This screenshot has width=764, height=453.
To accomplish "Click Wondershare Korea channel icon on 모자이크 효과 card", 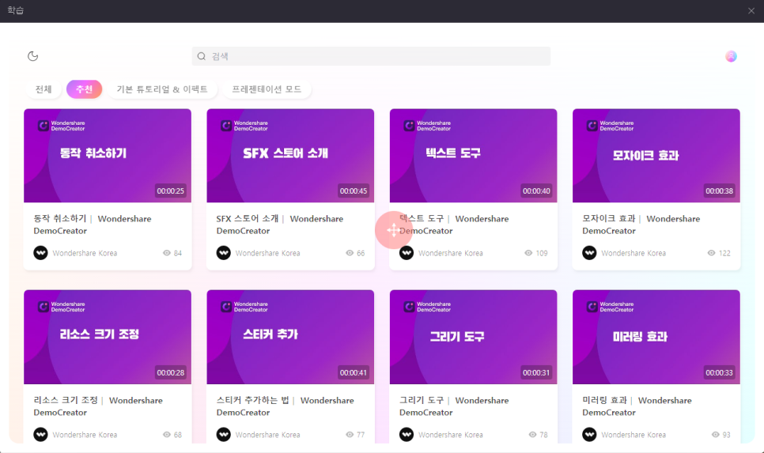I will coord(589,253).
